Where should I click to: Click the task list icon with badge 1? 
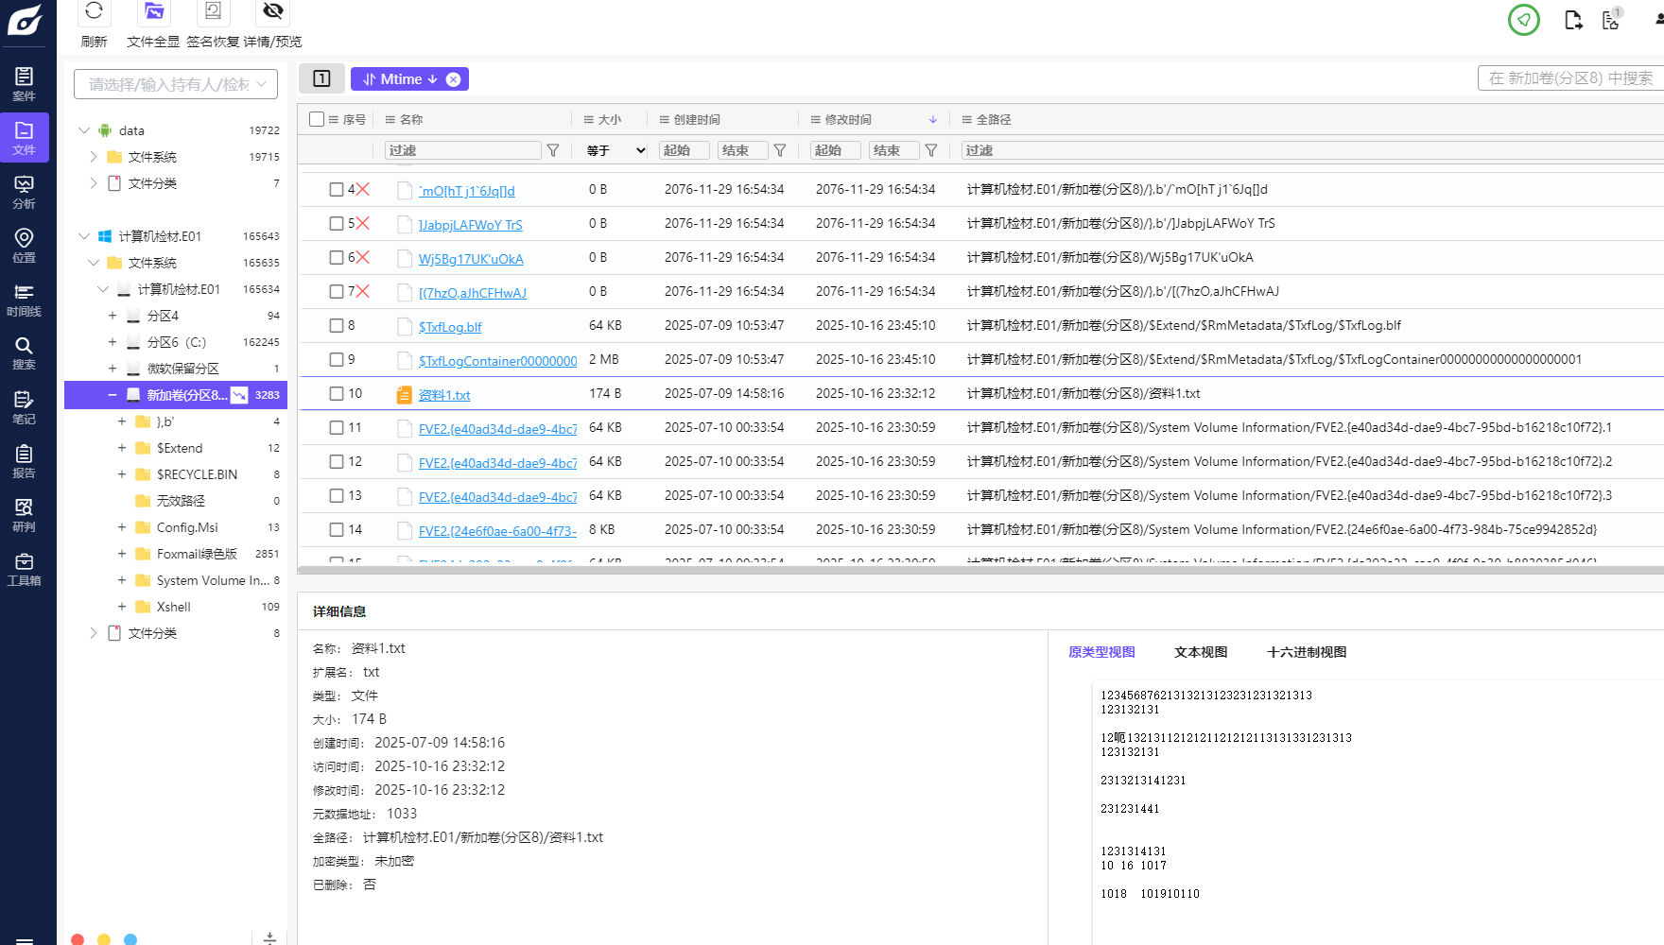coord(1612,20)
